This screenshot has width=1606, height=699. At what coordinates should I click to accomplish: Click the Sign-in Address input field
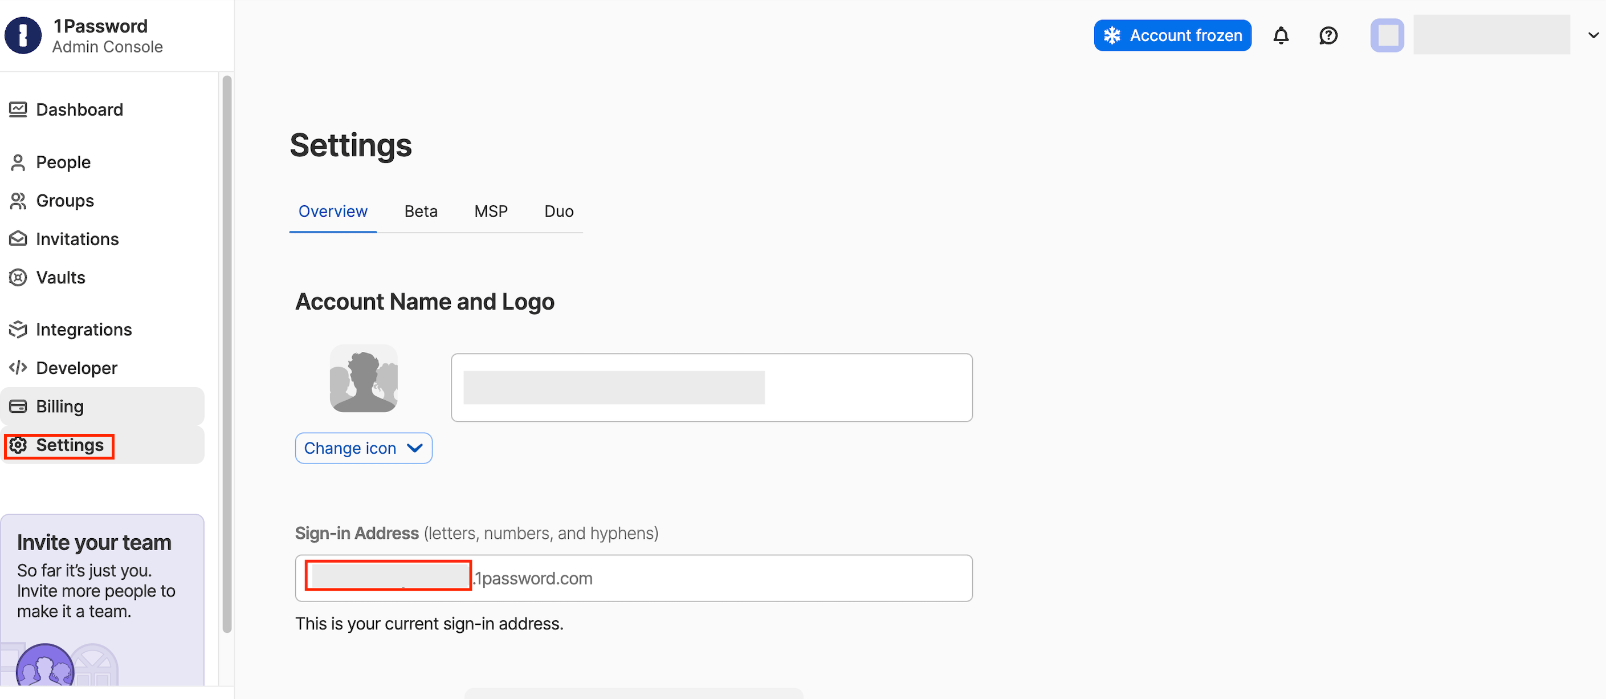click(633, 578)
